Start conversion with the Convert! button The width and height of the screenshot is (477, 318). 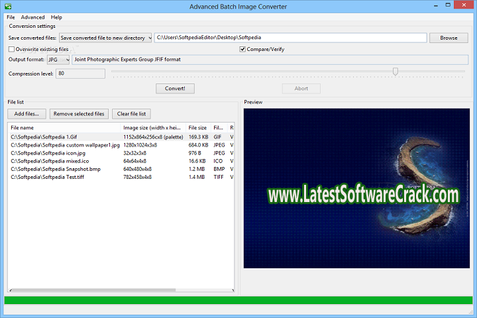(175, 89)
